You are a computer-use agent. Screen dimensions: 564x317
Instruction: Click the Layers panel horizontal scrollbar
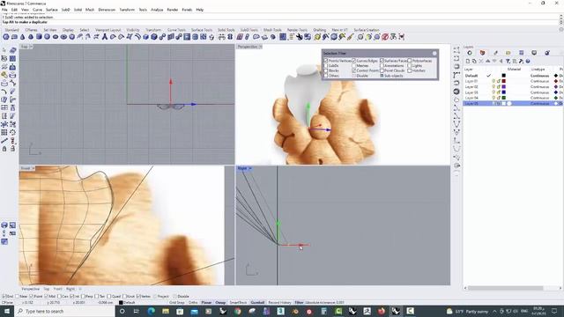tap(505, 288)
